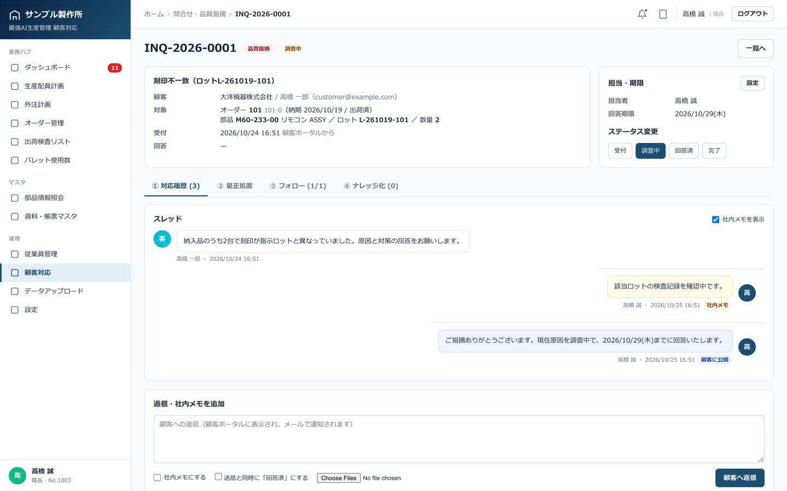The image size is (787, 491).
Task: Click the サンプル製作所 home logo icon
Action: [15, 15]
